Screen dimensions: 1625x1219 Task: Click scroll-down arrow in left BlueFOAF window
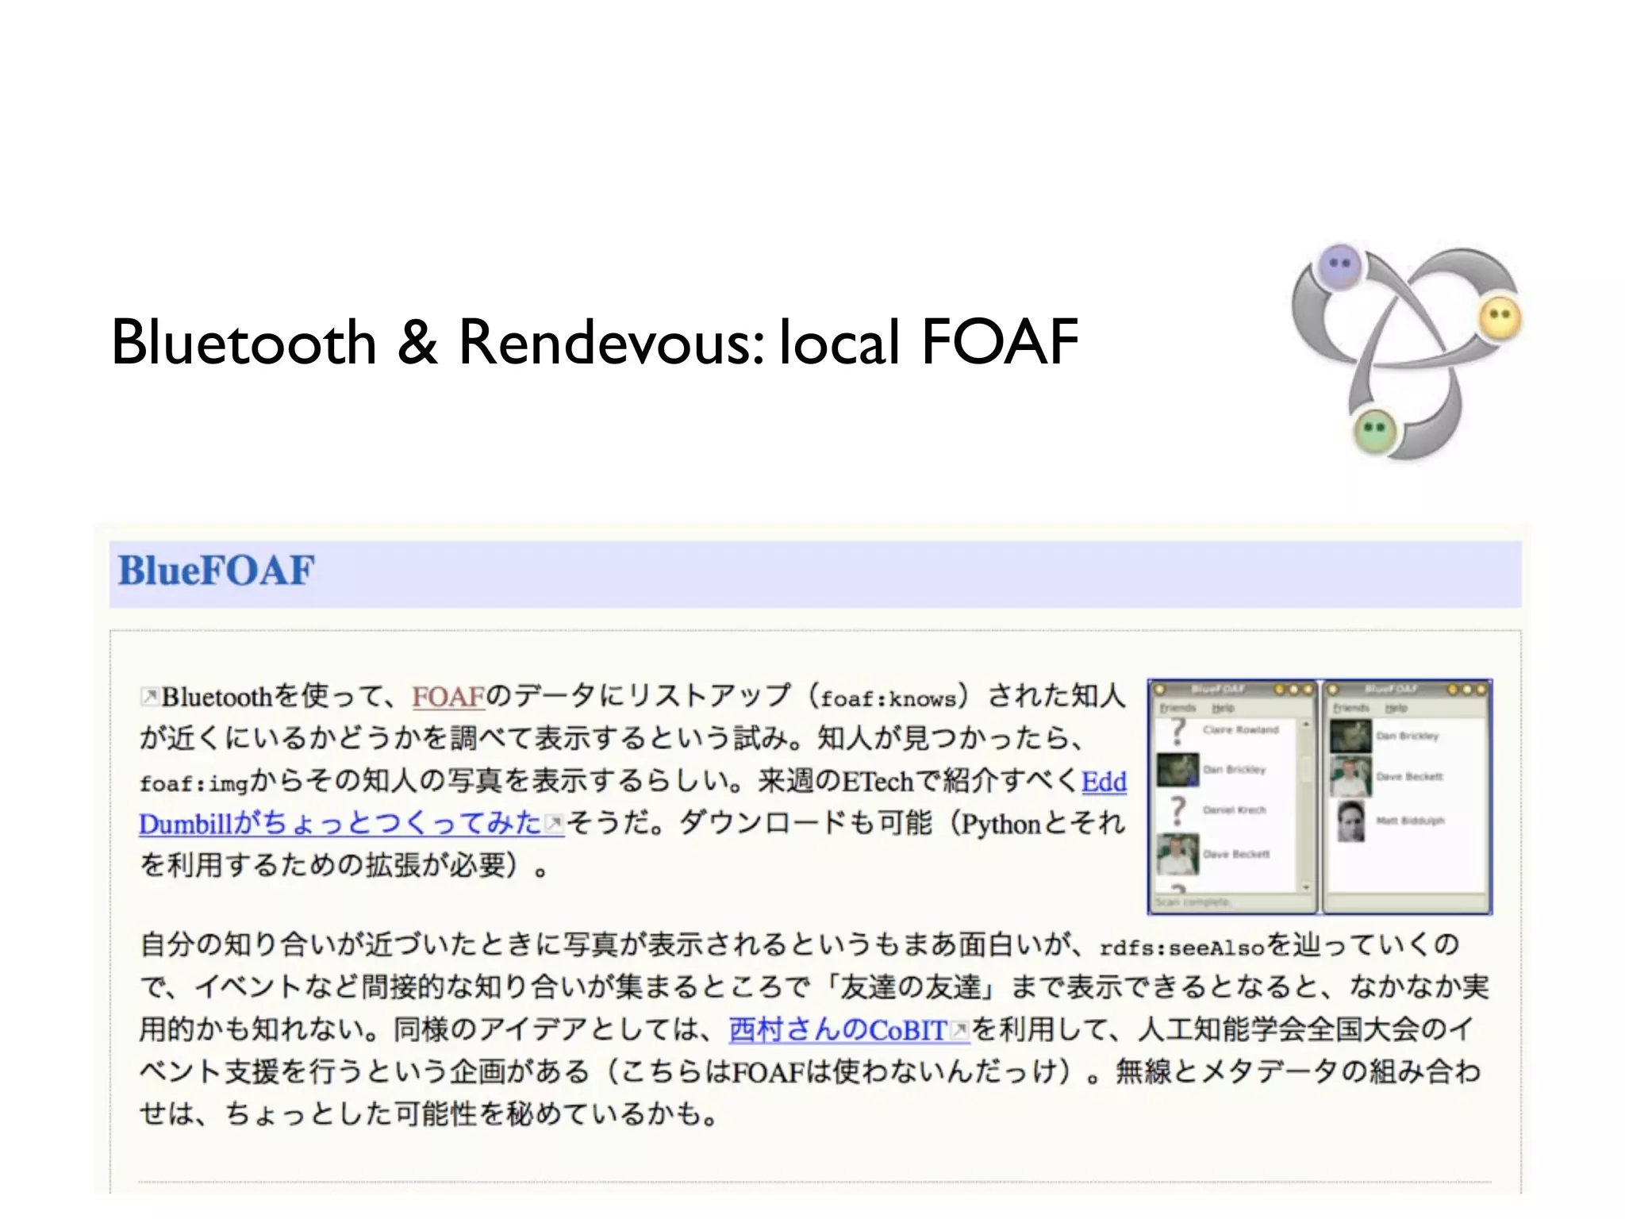1305,887
